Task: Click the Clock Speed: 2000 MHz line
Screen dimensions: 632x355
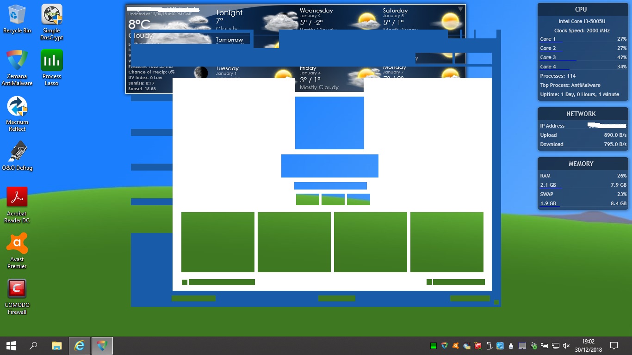Action: click(582, 31)
